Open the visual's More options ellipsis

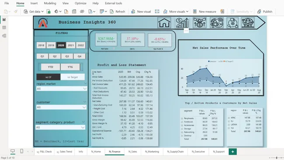point(186,31)
